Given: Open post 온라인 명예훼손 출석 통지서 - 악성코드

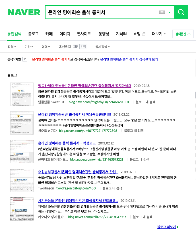Looking at the screenshot, I should tap(67, 143).
